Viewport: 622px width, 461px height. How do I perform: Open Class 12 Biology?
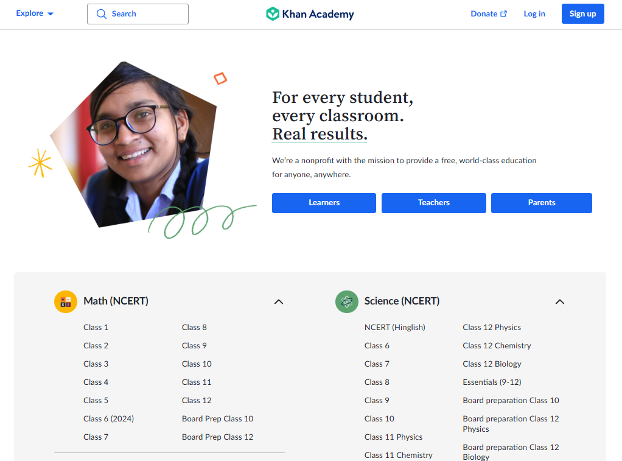492,364
